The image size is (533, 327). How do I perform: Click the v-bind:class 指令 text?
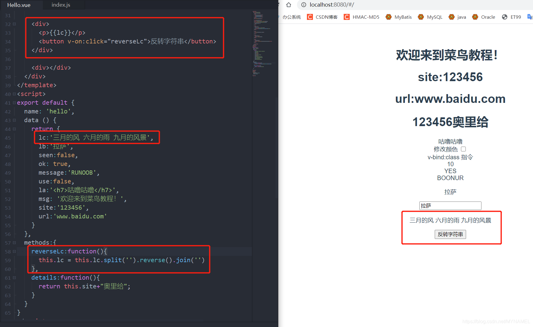(450, 157)
